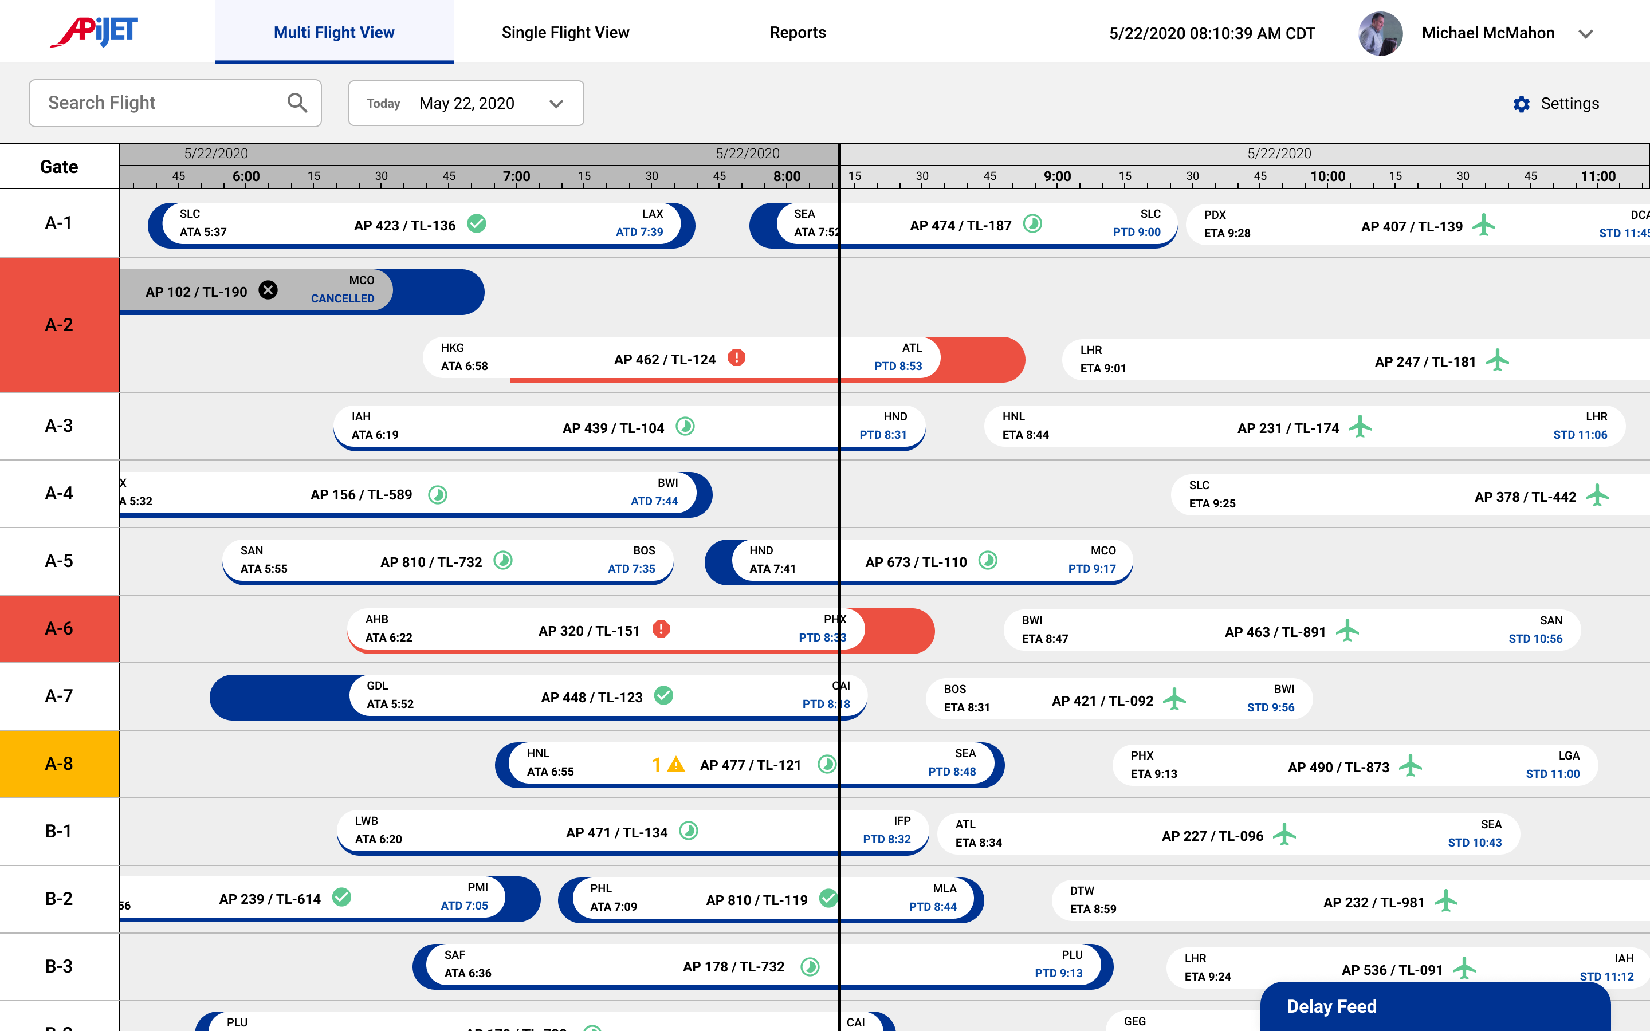Select the red A-2 gate row header
This screenshot has height=1031, width=1650.
pos(60,325)
